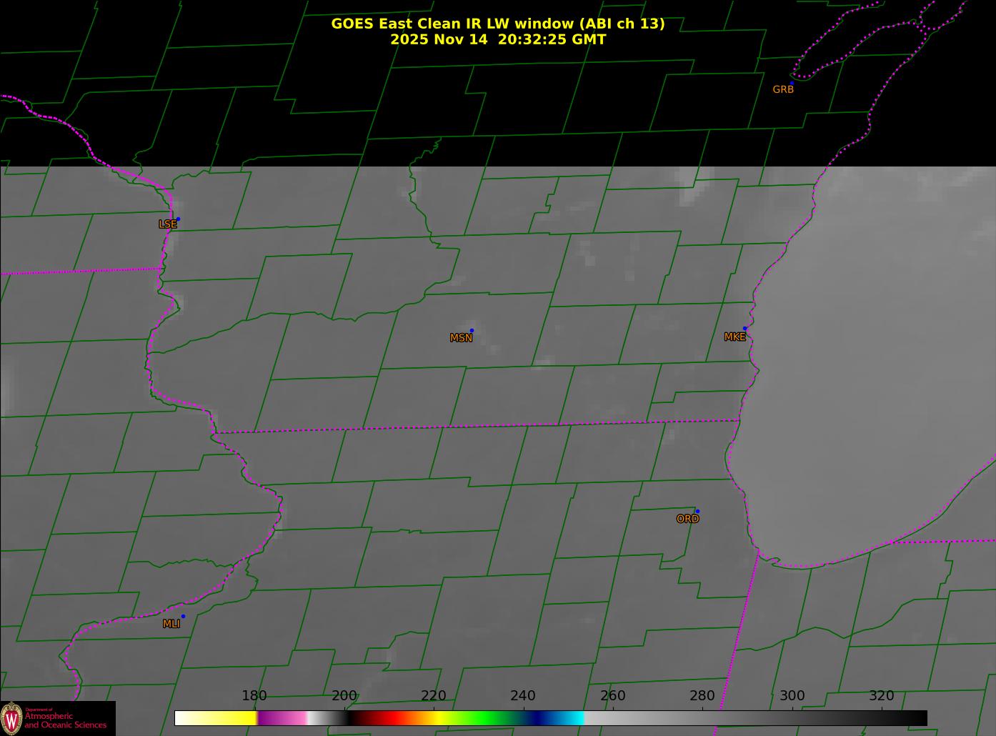Click the MSN station label
996x736 pixels.
[x=461, y=338]
